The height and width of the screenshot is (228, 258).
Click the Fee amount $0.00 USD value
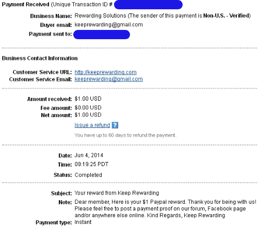[88, 108]
